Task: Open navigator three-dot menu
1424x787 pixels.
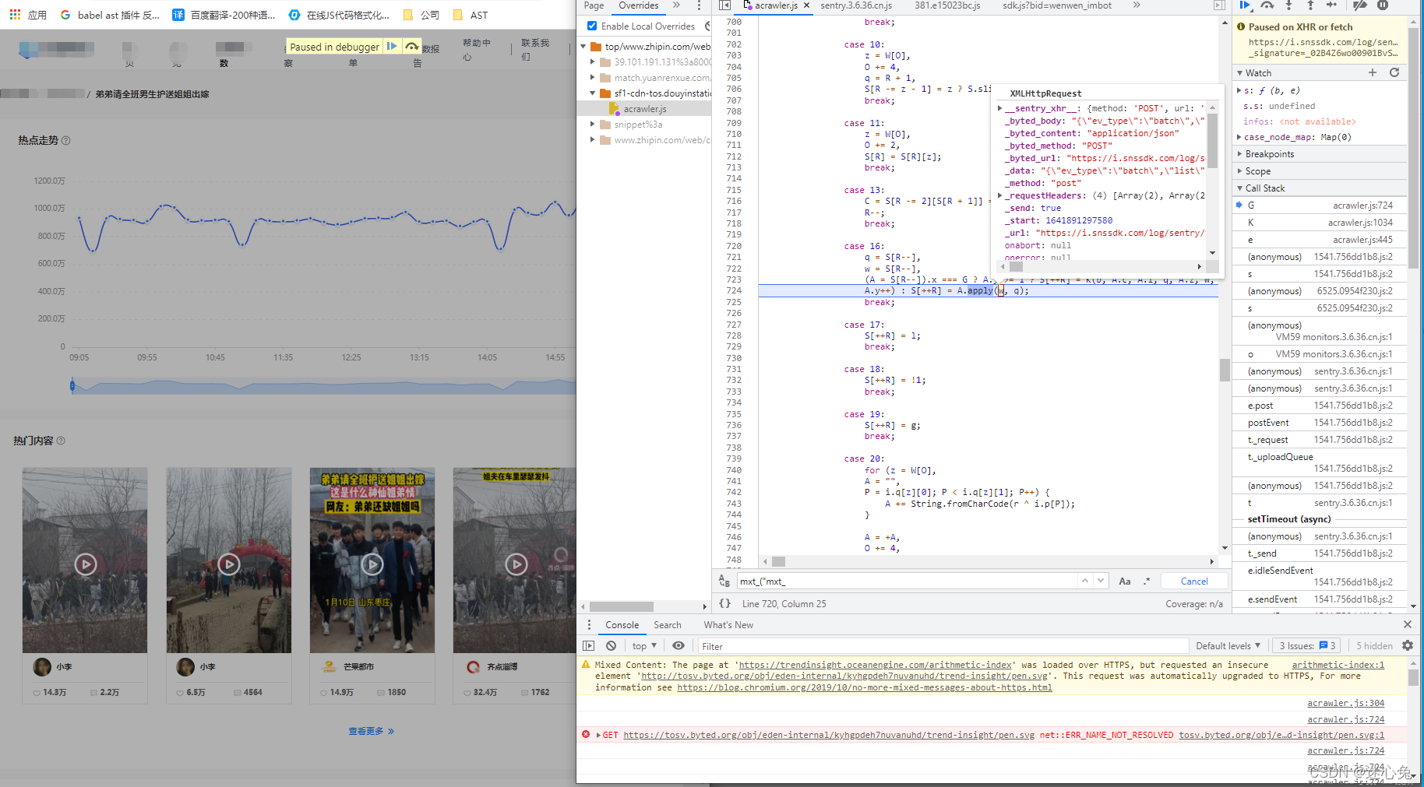Action: tap(699, 5)
